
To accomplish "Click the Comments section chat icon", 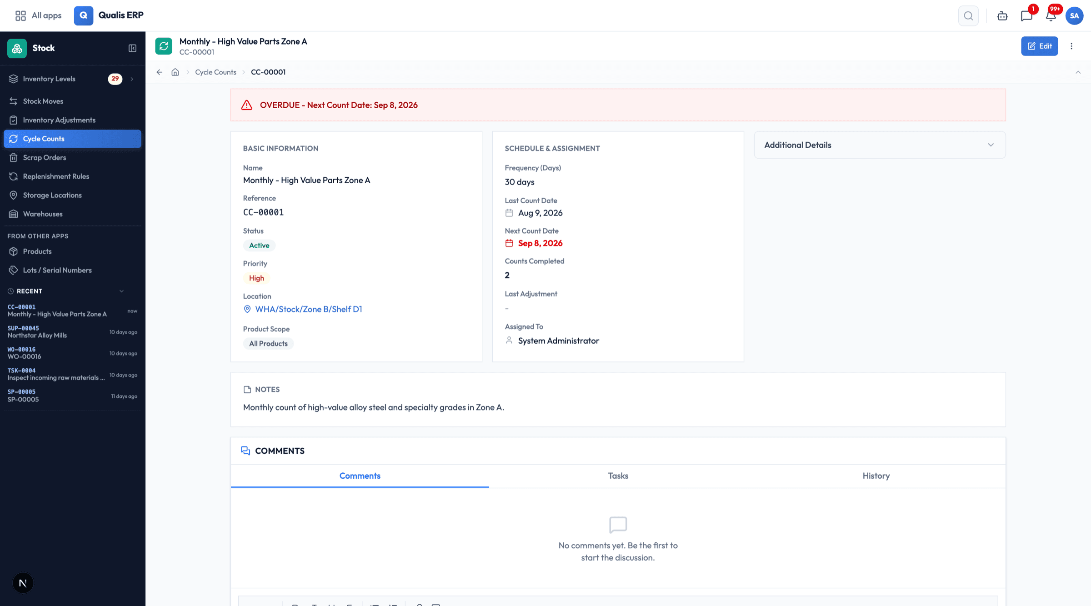I will (245, 451).
